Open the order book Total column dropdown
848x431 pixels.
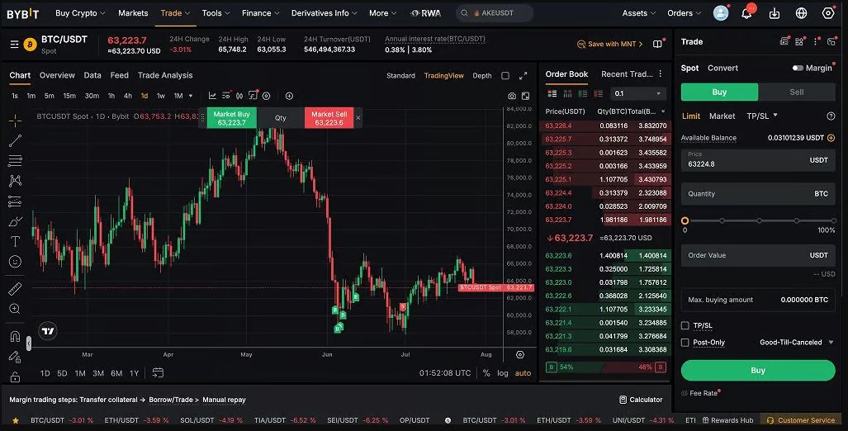[663, 112]
